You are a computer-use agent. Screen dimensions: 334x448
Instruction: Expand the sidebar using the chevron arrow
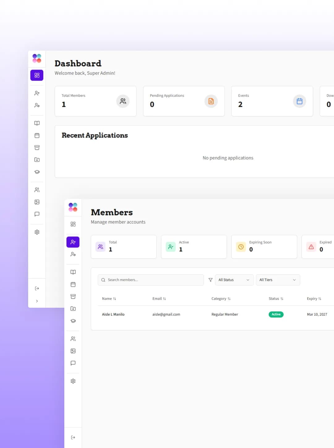[37, 301]
